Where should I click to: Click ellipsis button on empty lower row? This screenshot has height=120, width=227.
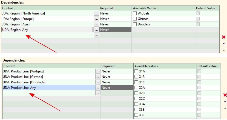97,93
